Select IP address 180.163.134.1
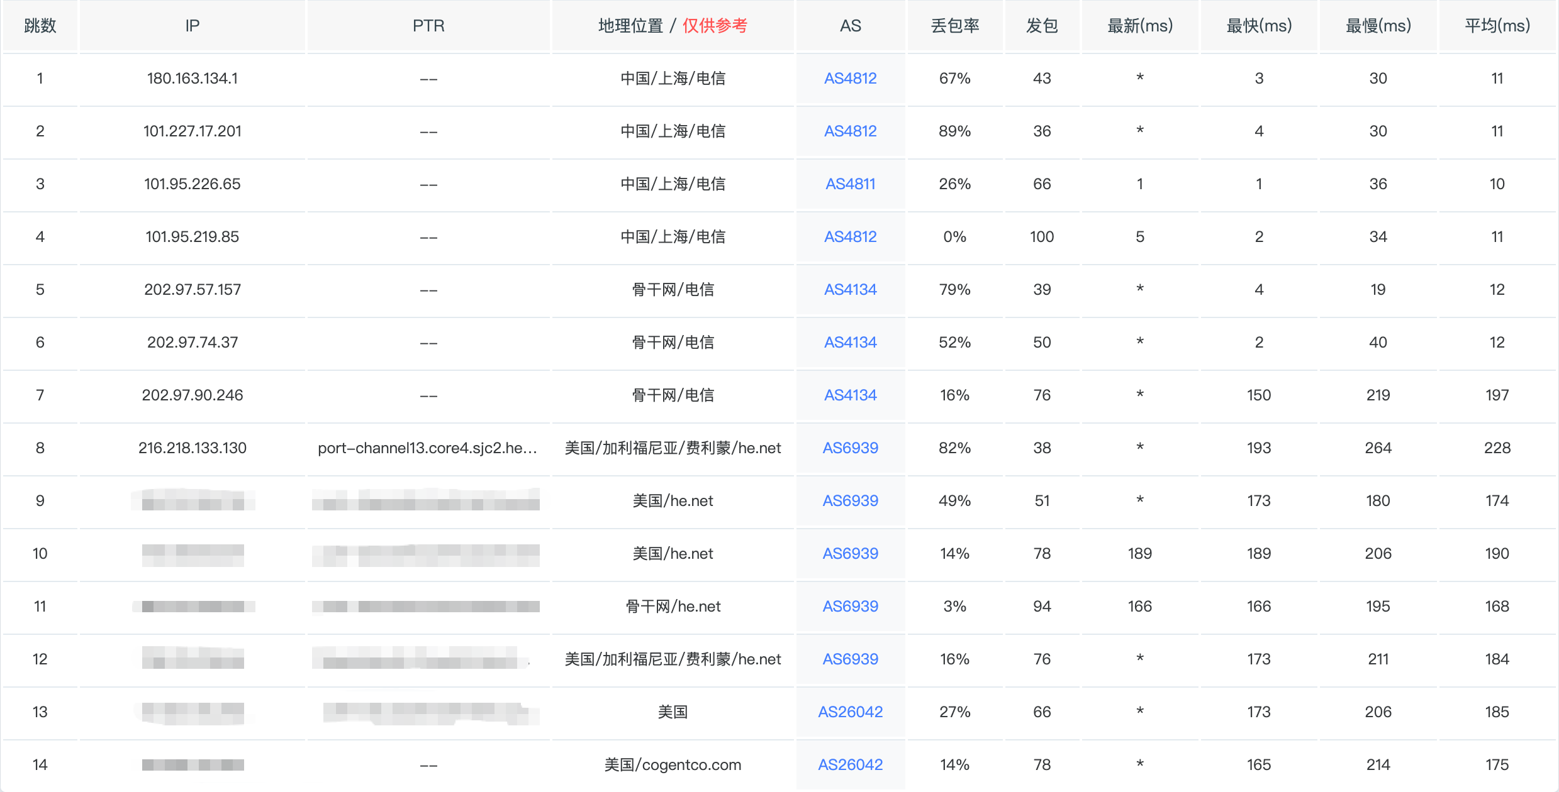This screenshot has width=1559, height=792. pos(193,79)
